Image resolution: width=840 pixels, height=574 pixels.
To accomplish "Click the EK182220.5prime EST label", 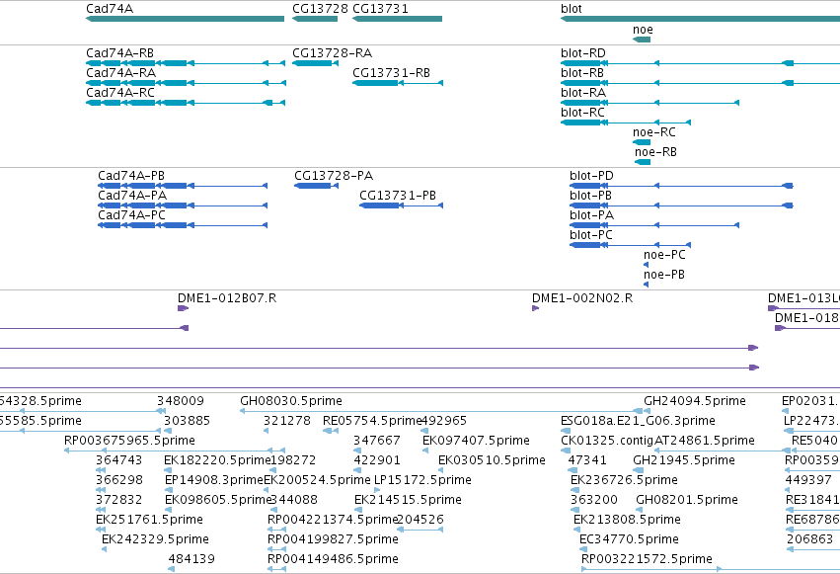I will pyautogui.click(x=217, y=461).
